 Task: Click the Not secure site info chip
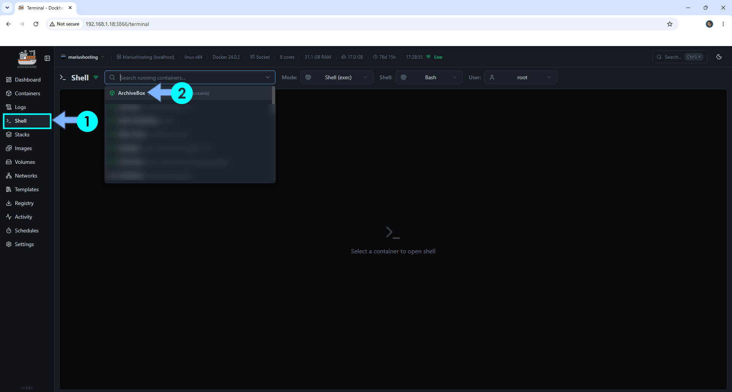click(x=65, y=24)
